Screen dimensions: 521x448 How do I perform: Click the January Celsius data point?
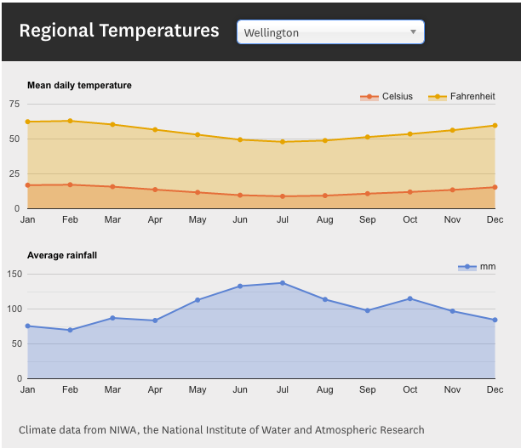click(x=28, y=185)
